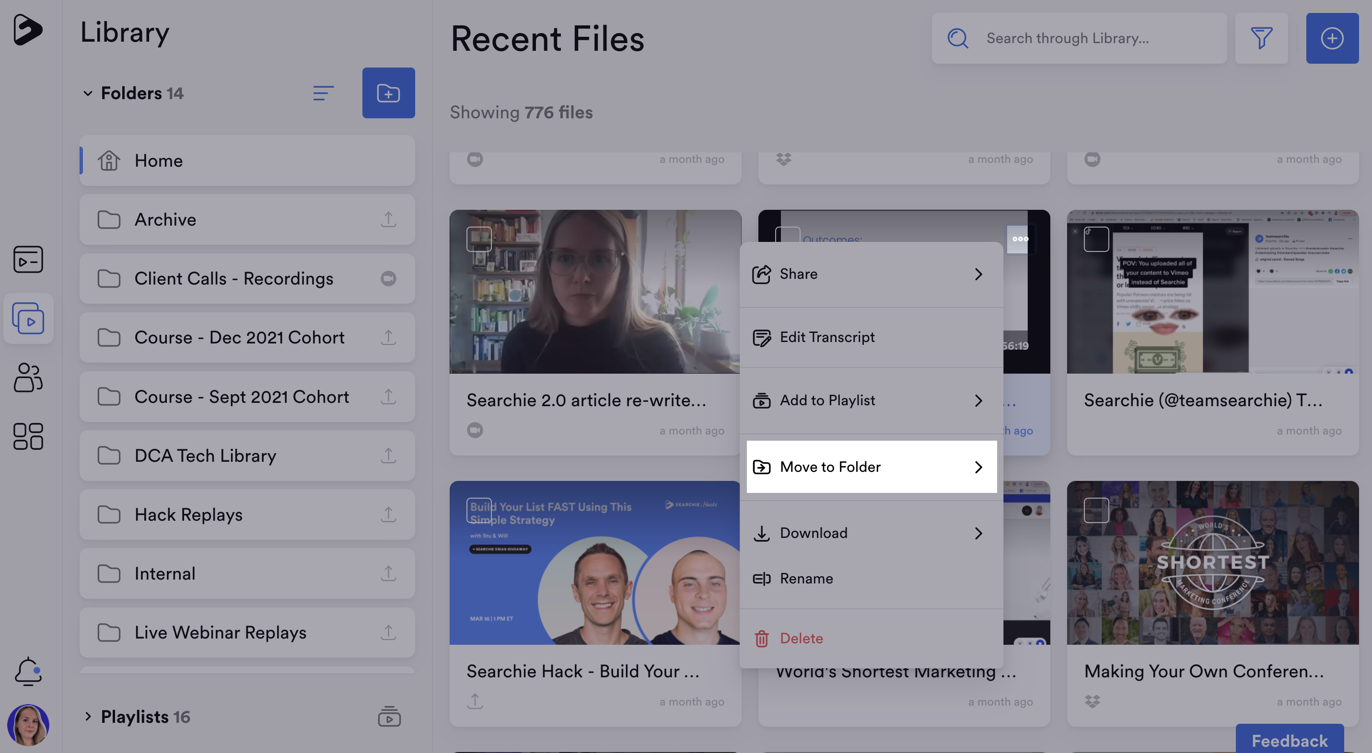Viewport: 1372px width, 753px height.
Task: Open the notifications bell
Action: 28,672
